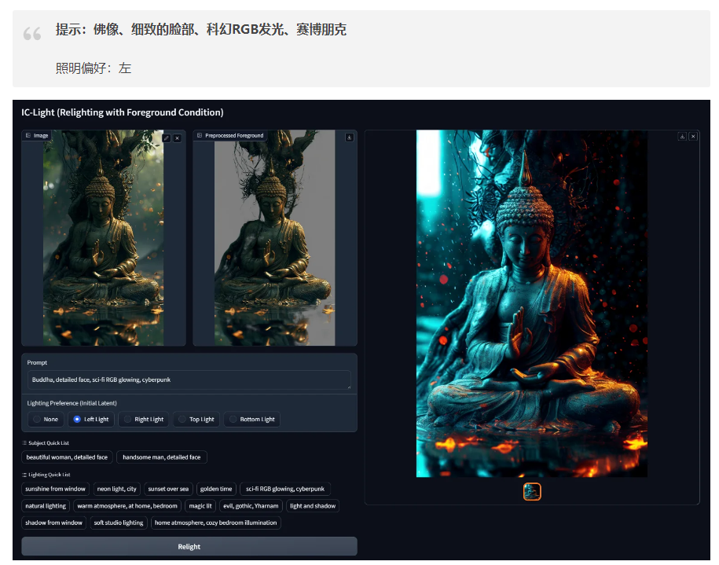719x565 pixels.
Task: Clear the uploaded input image with X
Action: (x=178, y=138)
